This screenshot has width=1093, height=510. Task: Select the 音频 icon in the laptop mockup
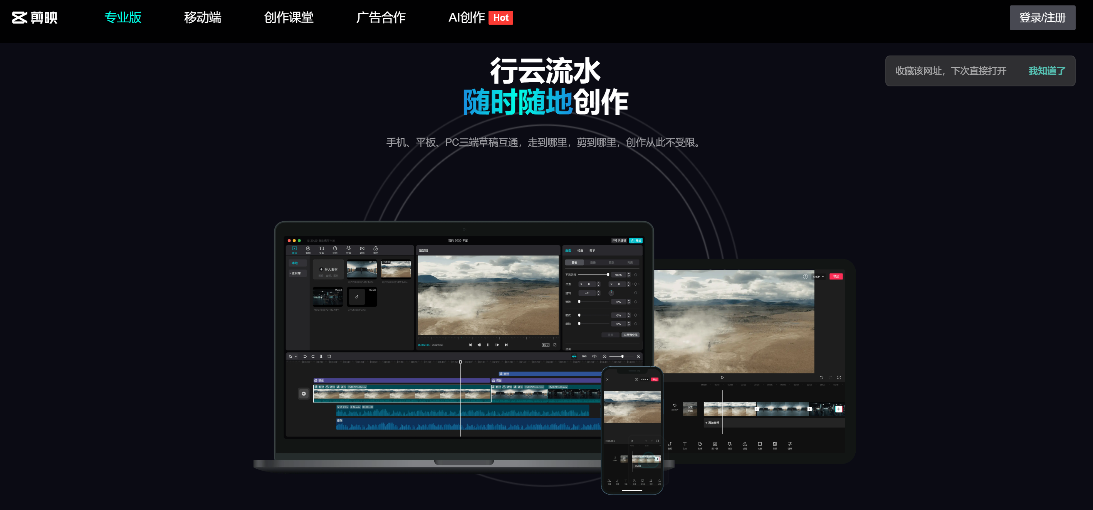click(308, 250)
